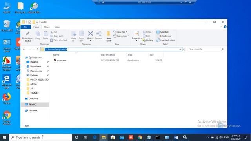Click the Properties ribbon icon
Image resolution: width=251 pixels, height=141 pixels.
coord(136,36)
